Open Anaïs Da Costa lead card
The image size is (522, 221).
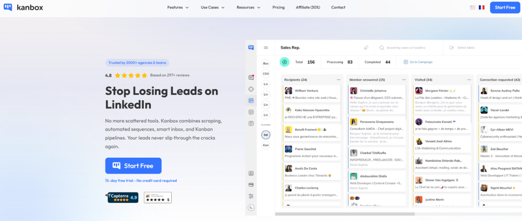point(311,172)
